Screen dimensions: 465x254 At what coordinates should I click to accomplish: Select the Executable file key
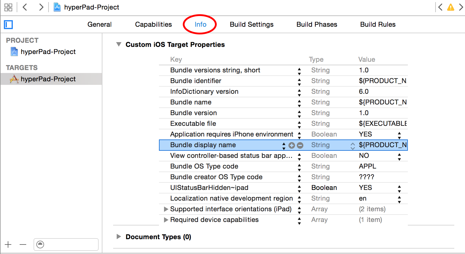tap(193, 123)
